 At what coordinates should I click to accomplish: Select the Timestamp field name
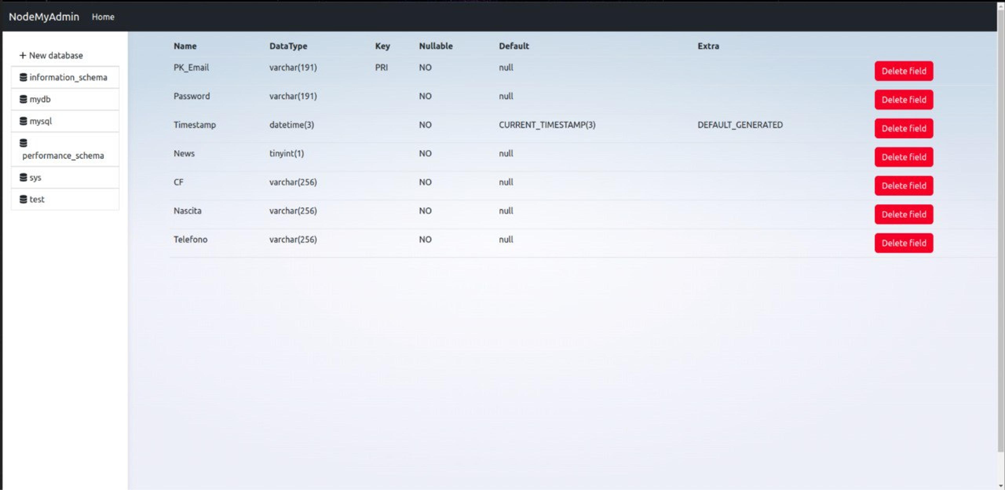195,125
